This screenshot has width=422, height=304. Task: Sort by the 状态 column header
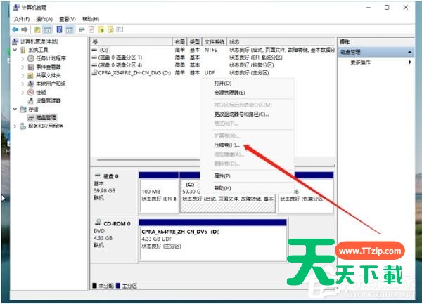pos(281,42)
